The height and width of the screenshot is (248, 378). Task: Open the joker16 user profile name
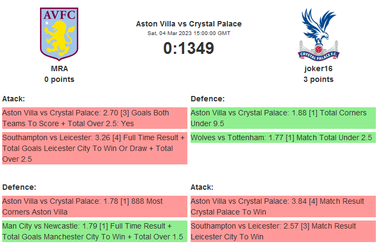pos(318,68)
